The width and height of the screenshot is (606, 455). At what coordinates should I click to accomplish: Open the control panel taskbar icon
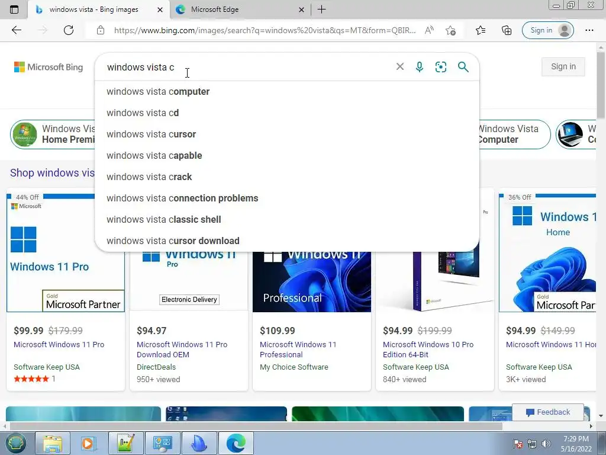tap(162, 443)
